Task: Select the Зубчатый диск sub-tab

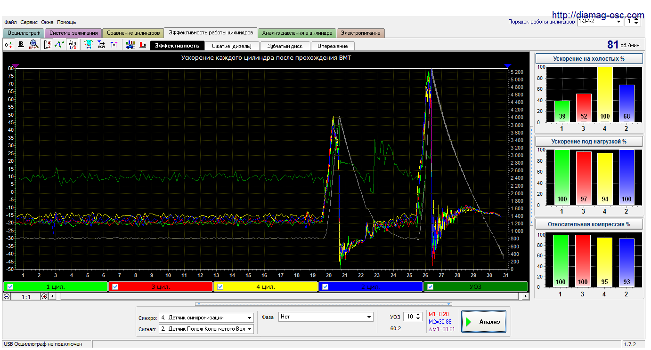Action: pyautogui.click(x=285, y=46)
